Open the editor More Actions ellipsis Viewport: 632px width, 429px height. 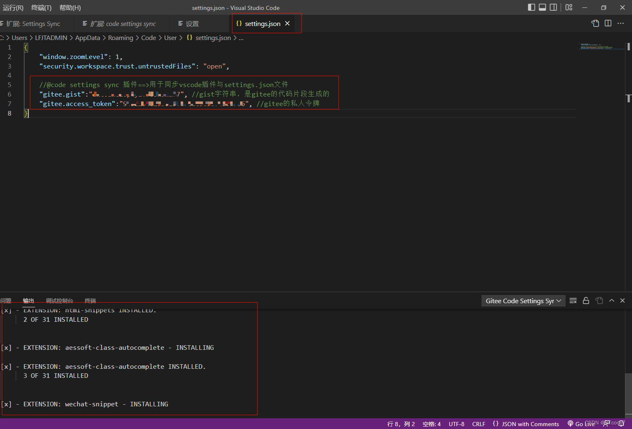620,24
